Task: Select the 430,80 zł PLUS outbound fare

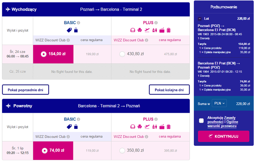Action: (x=122, y=54)
